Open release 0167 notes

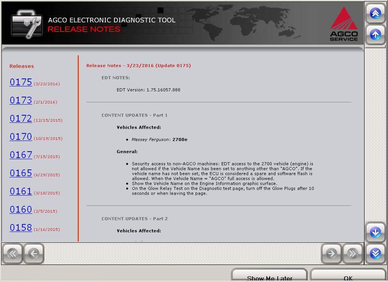pos(21,155)
